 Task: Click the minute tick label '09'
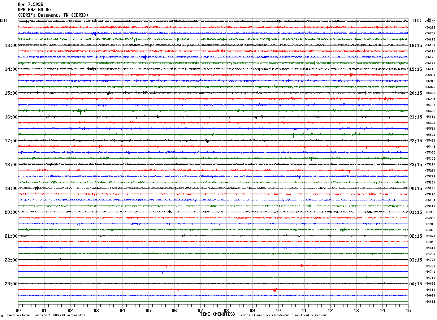(x=252, y=311)
